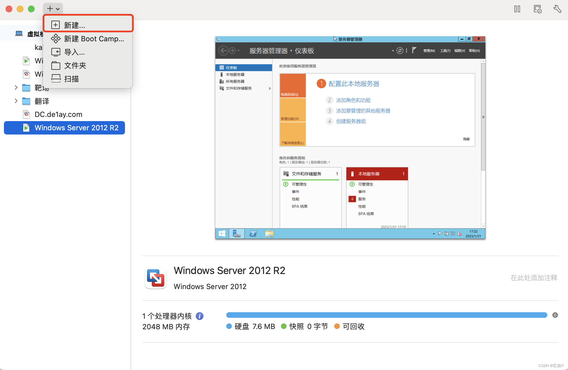
Task: Click 配置此本地服务器 link in preview
Action: click(354, 84)
